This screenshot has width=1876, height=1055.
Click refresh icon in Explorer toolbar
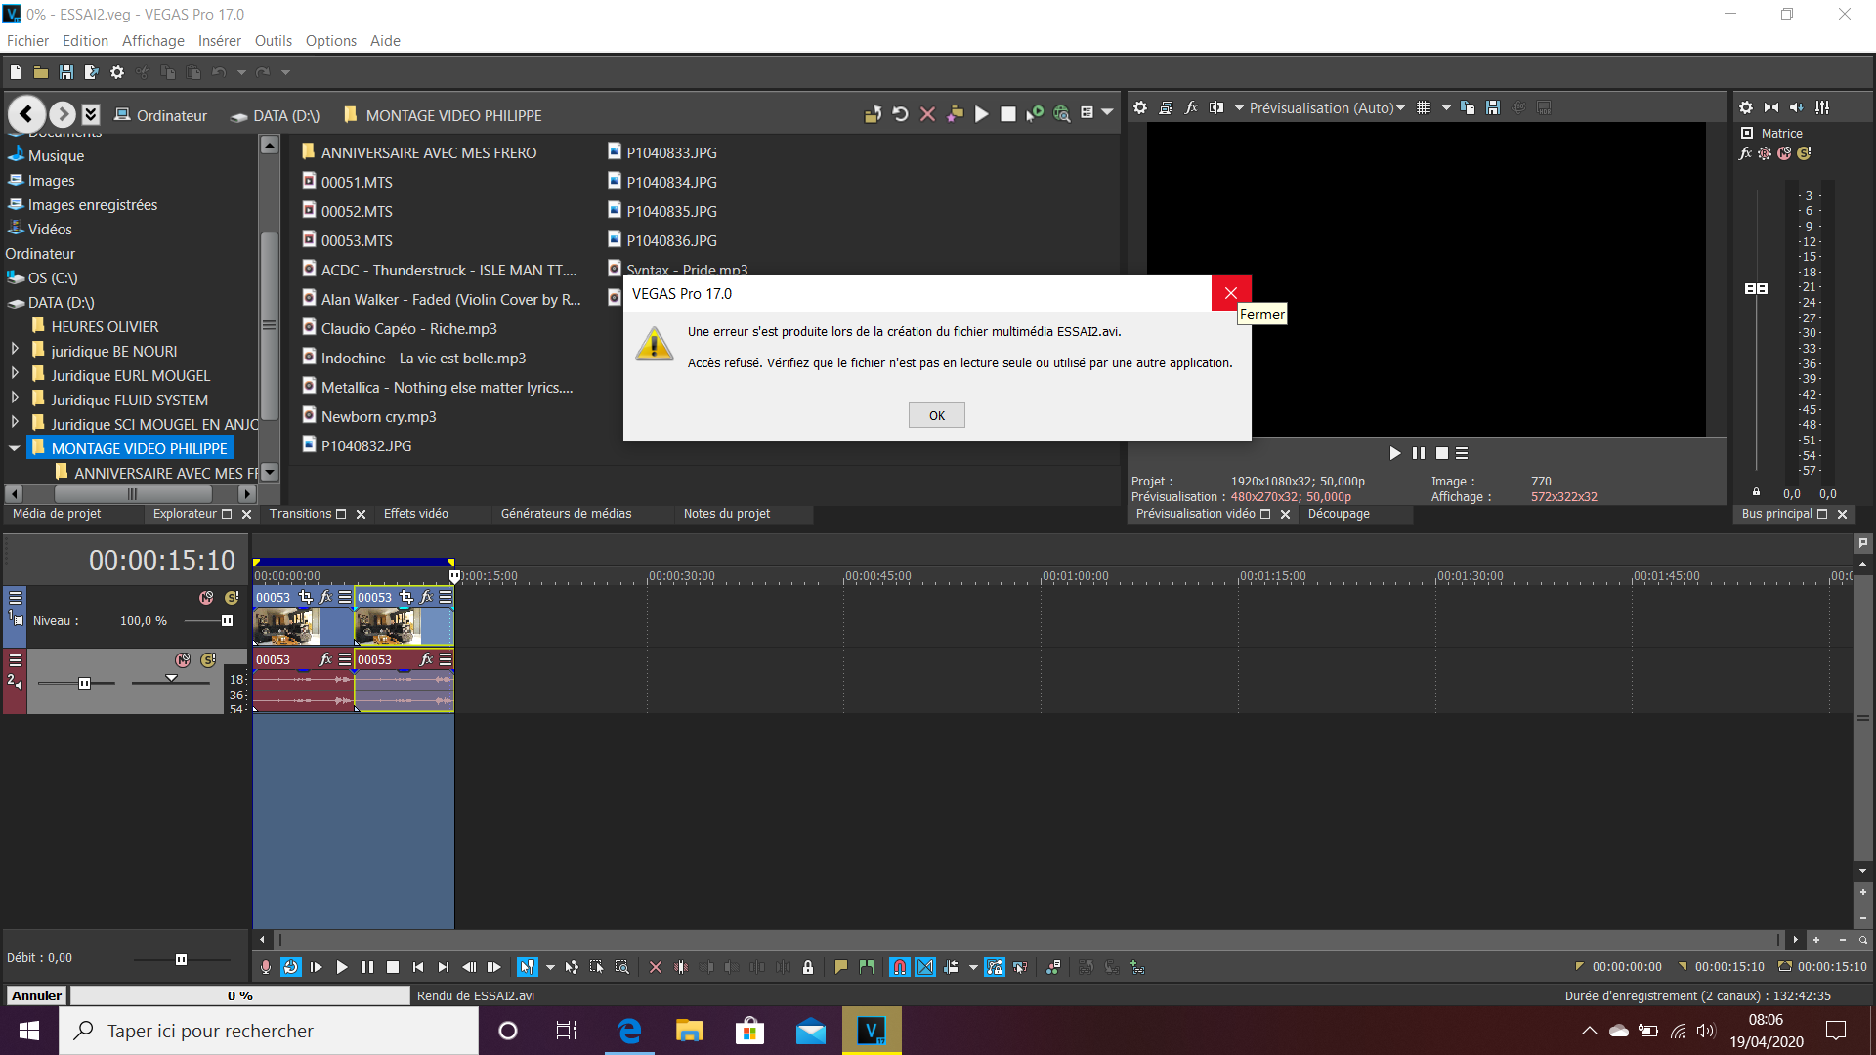tap(900, 114)
